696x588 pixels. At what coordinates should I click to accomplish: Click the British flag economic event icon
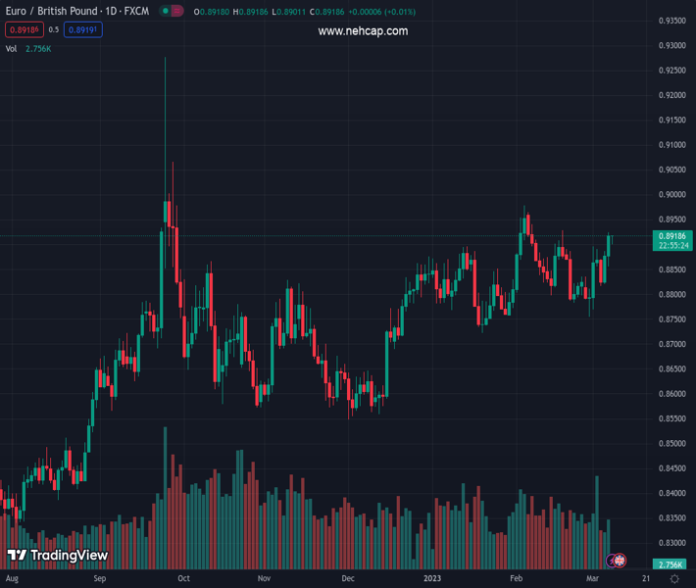click(620, 560)
